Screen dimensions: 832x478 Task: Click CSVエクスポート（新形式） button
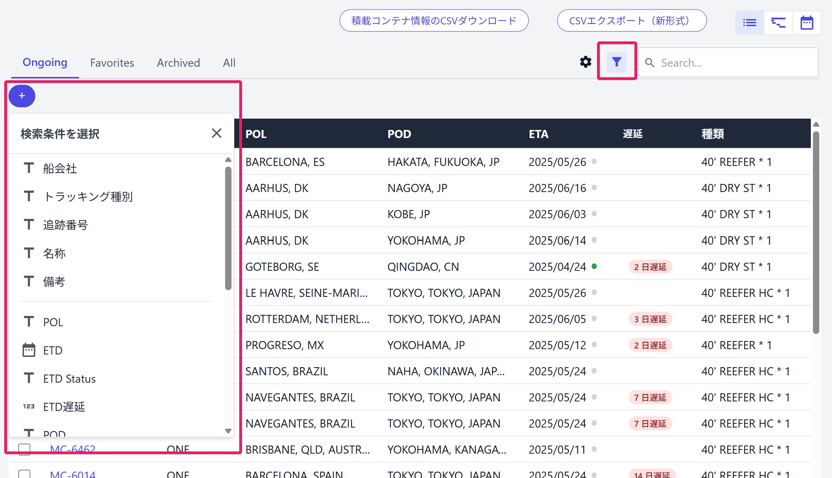pos(632,20)
